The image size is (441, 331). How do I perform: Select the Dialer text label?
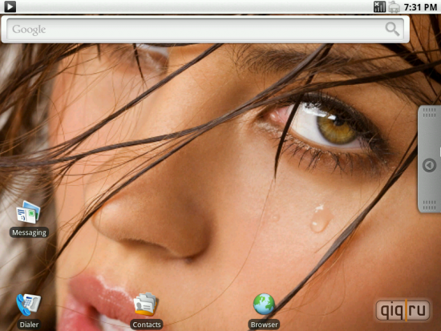coord(29,325)
